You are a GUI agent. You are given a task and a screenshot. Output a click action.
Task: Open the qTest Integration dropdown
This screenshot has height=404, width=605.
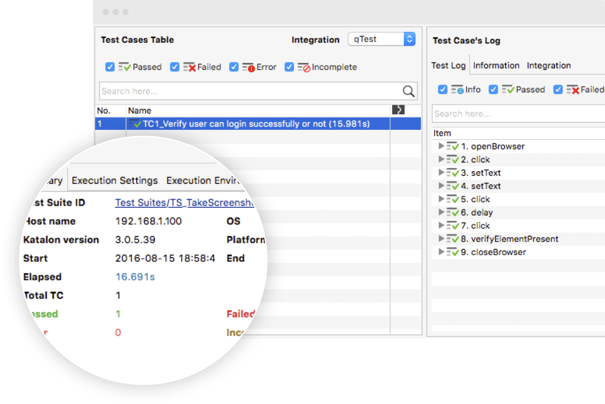(382, 39)
